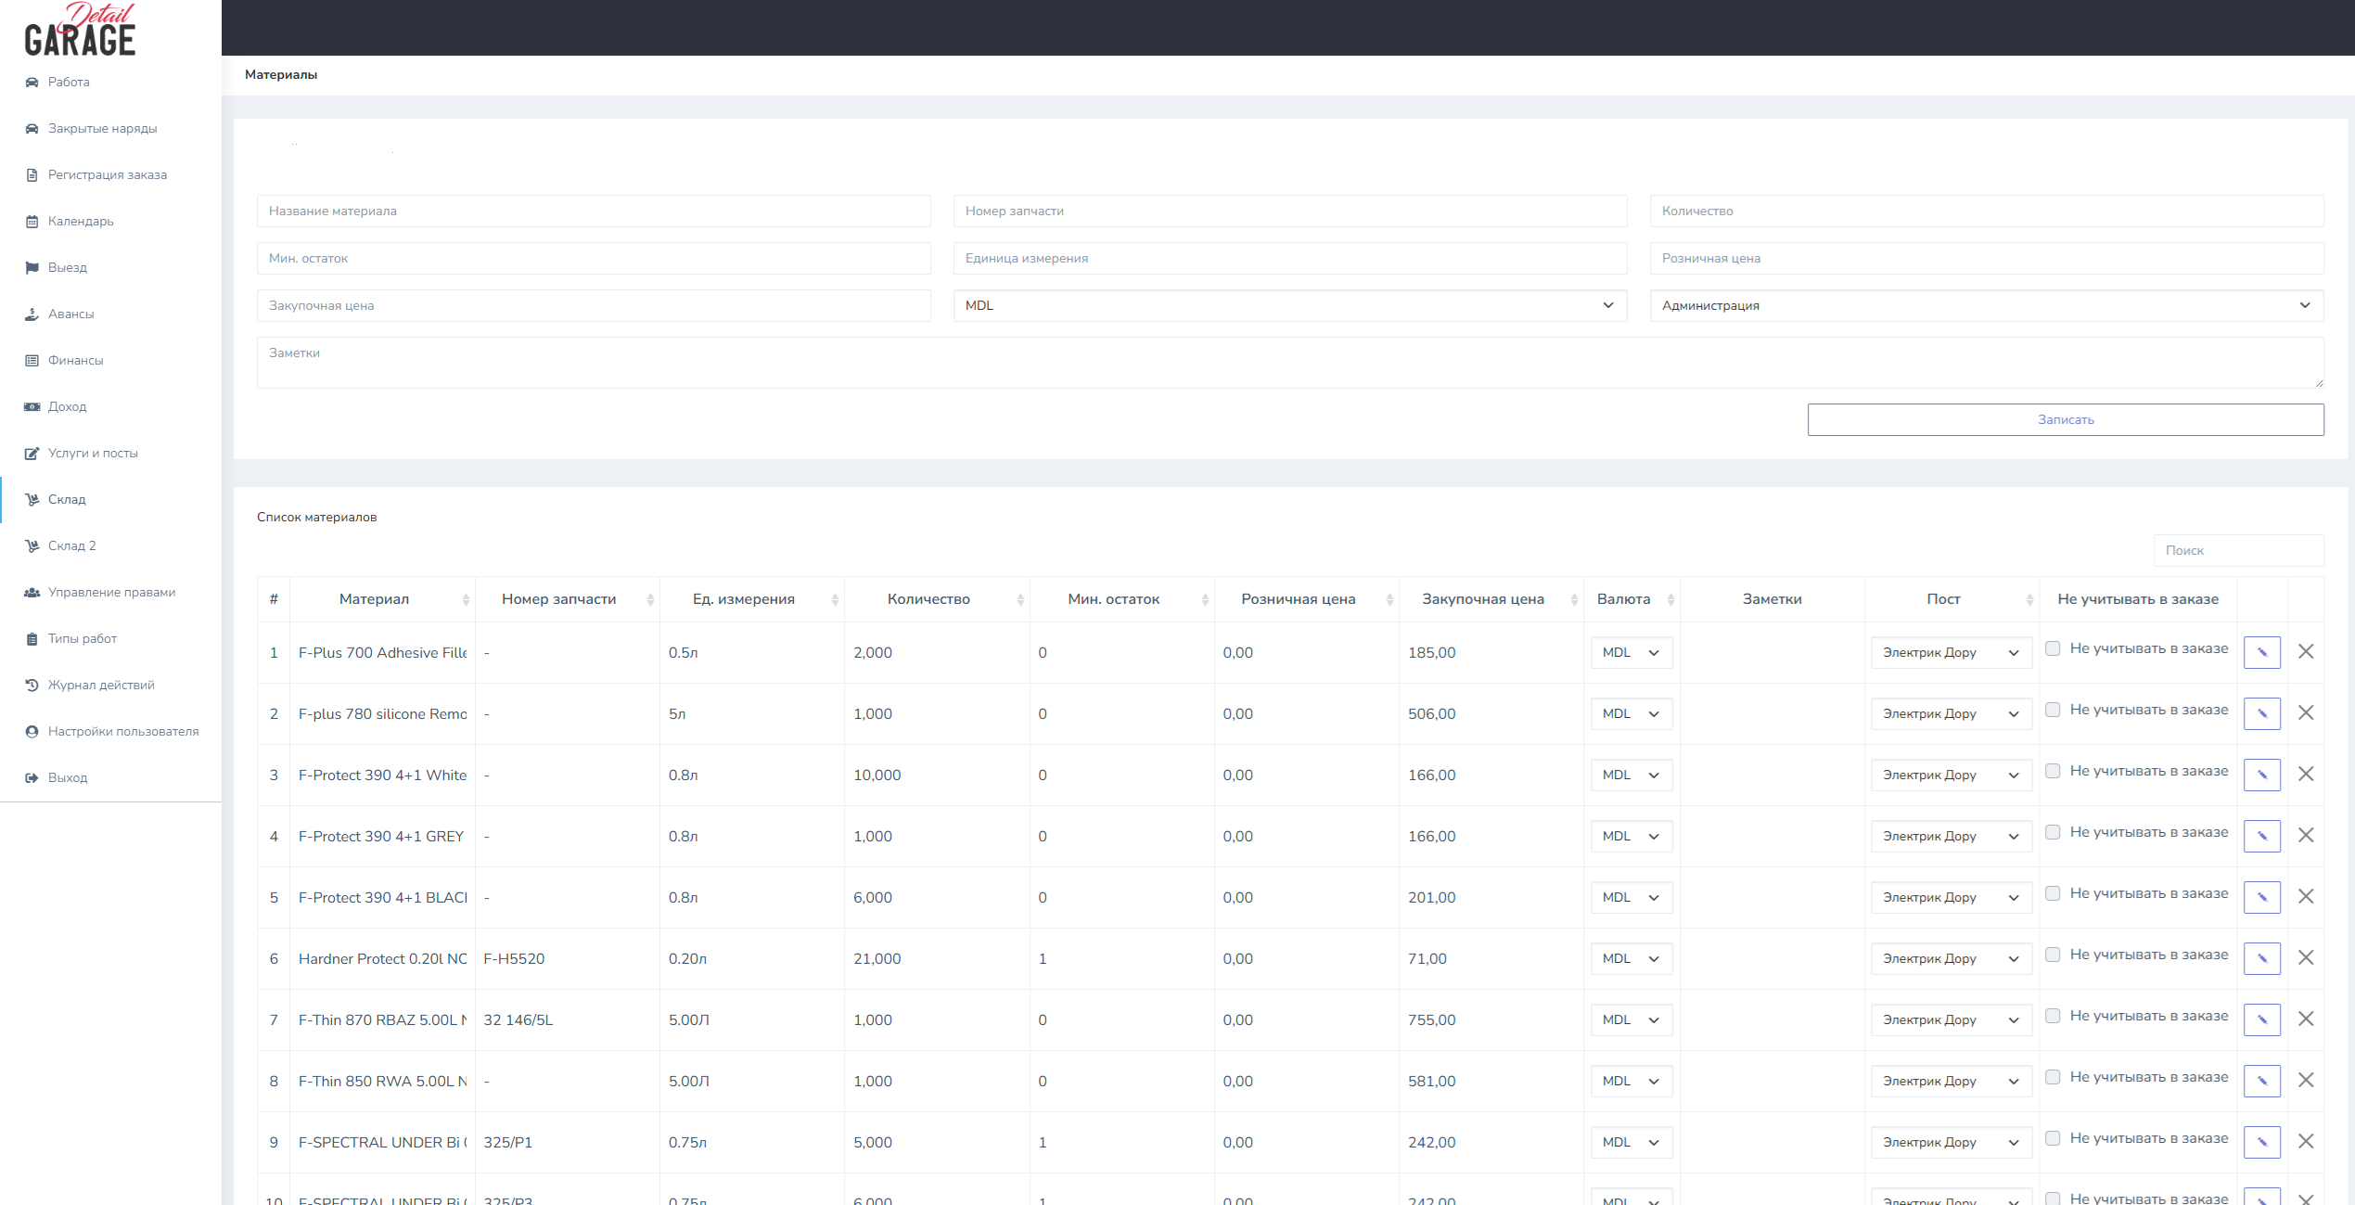Sort table by Материал column arrows
This screenshot has width=2355, height=1205.
pos(466,600)
